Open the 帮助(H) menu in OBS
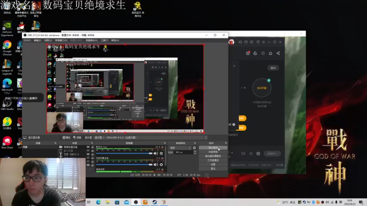 [115, 40]
